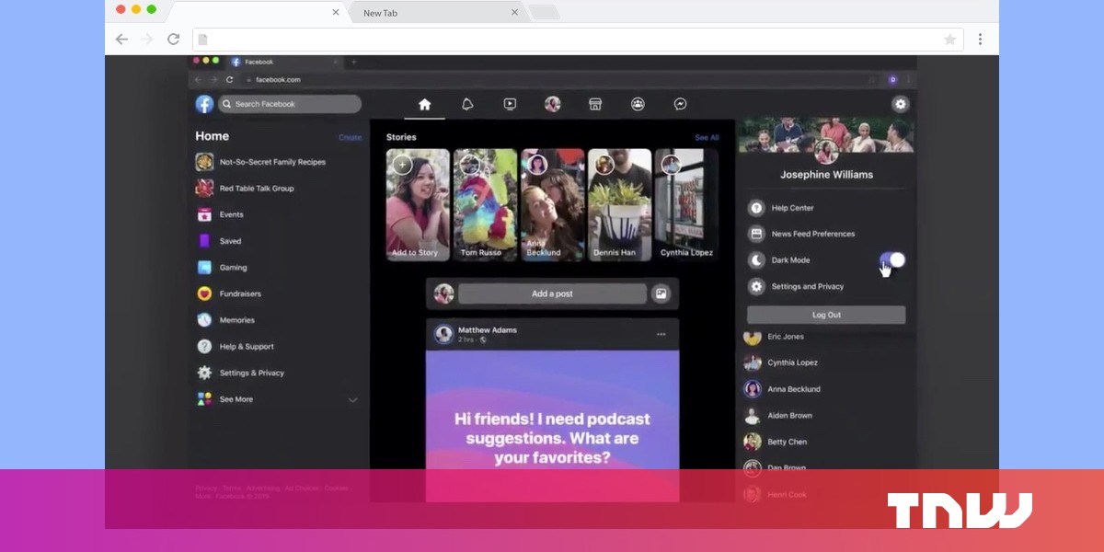Open the Add to Story card
The height and width of the screenshot is (552, 1104).
(418, 205)
